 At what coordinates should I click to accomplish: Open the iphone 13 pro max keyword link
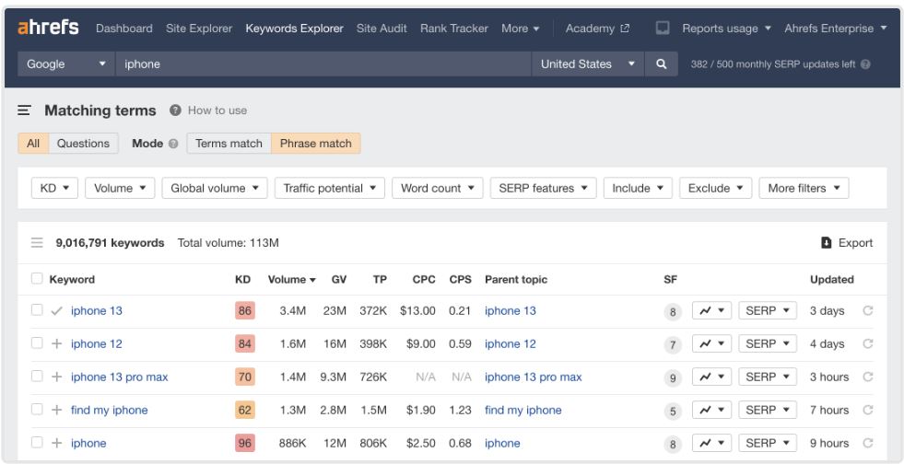pyautogui.click(x=119, y=377)
